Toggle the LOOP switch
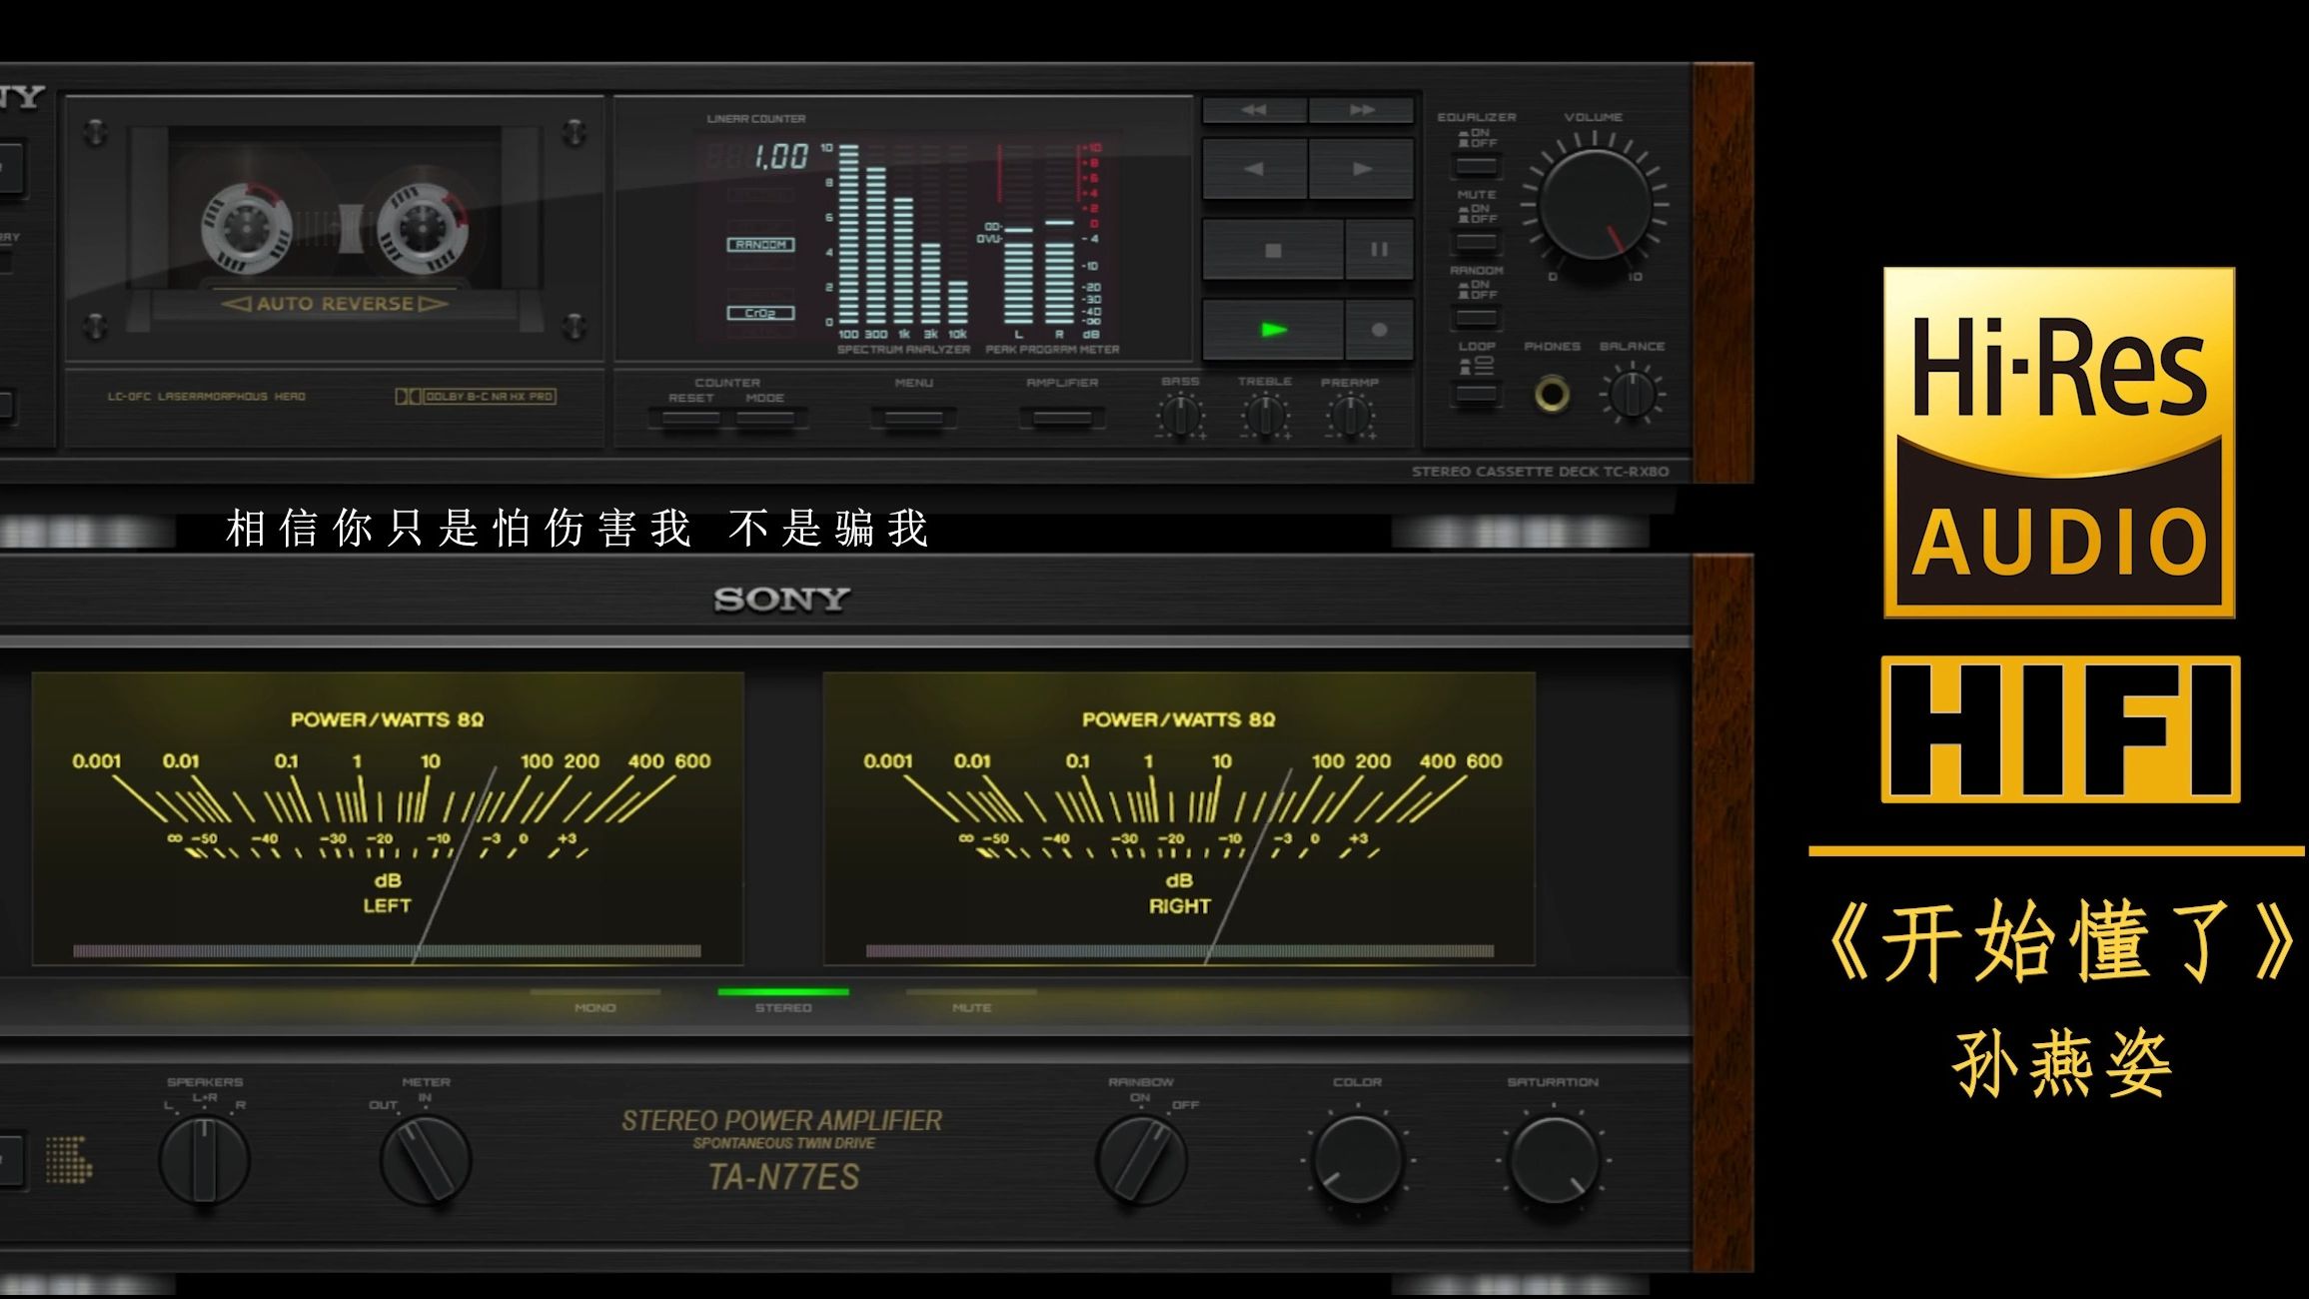 click(x=1476, y=394)
